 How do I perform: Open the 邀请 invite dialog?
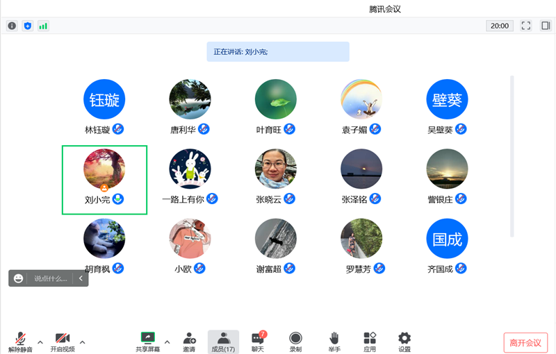(x=189, y=342)
